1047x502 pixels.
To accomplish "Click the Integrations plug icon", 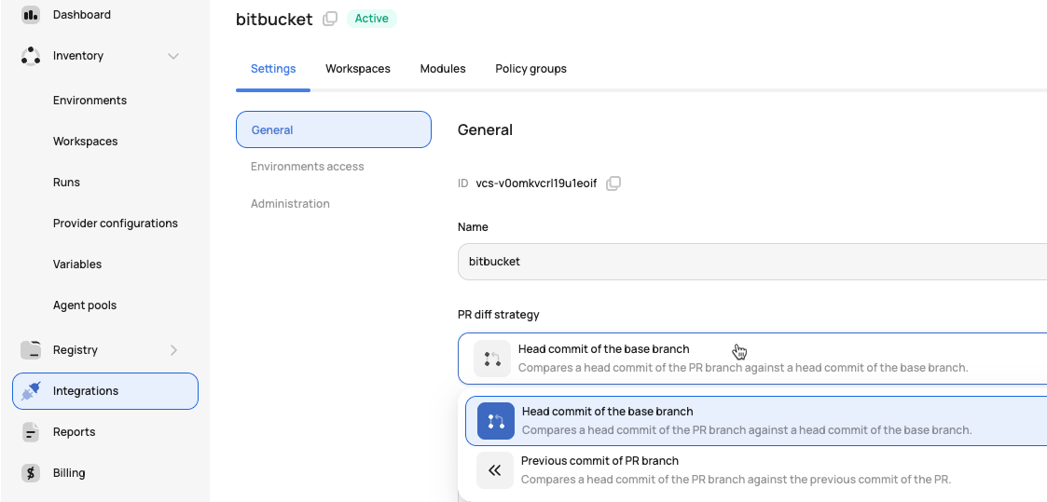I will click(31, 391).
